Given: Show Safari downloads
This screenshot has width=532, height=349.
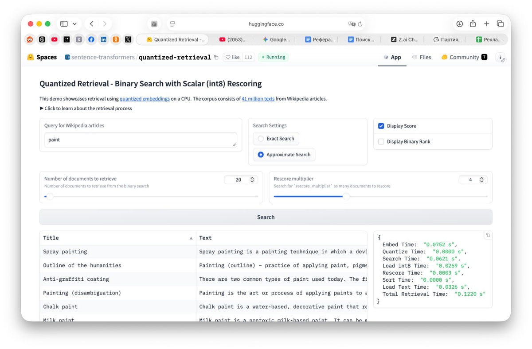Looking at the screenshot, I should [459, 24].
